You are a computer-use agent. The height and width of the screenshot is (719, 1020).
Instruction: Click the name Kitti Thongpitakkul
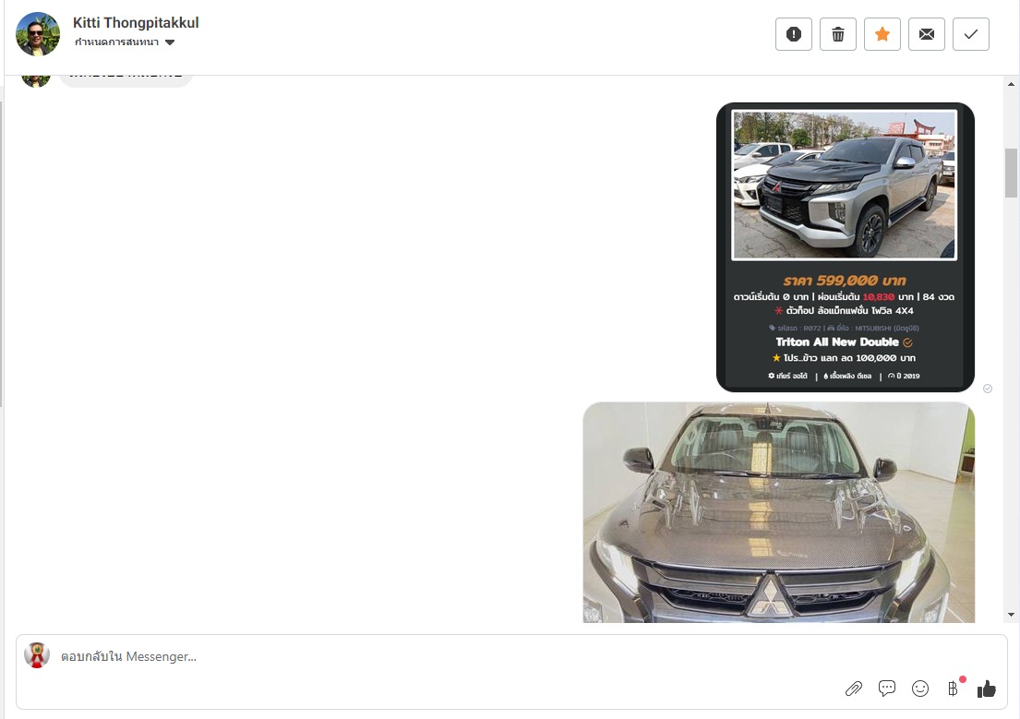click(x=136, y=23)
